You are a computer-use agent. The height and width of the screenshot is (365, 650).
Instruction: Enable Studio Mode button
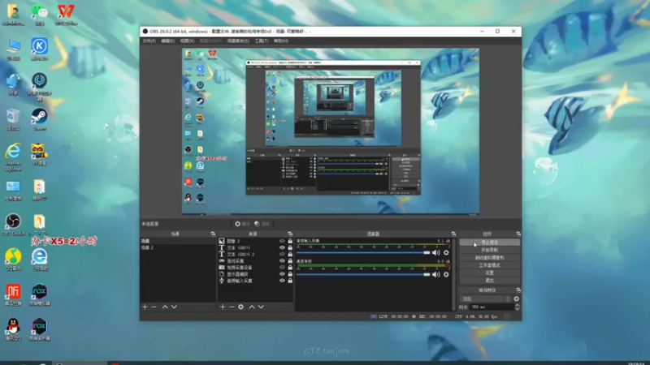coord(490,265)
